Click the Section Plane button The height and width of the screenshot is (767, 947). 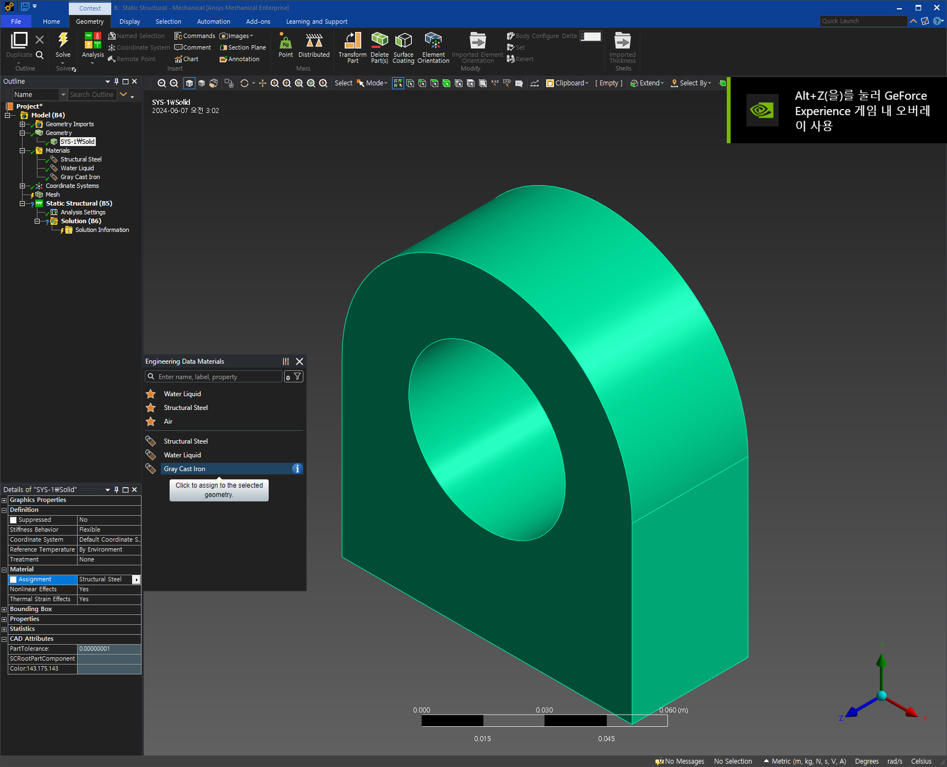pyautogui.click(x=243, y=47)
